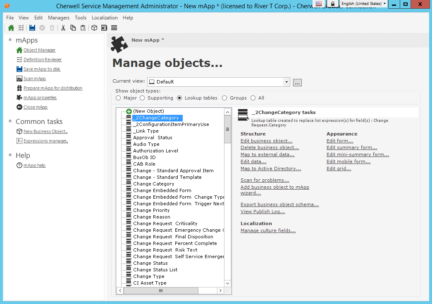Click the lock icon in title bar
This screenshot has height=304, width=432.
[x=332, y=4]
